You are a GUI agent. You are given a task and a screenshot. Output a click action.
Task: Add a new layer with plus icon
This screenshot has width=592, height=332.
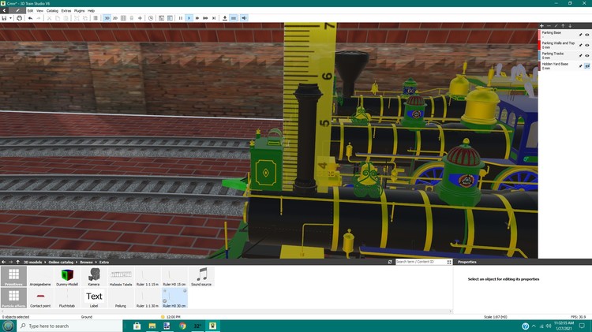click(x=541, y=26)
